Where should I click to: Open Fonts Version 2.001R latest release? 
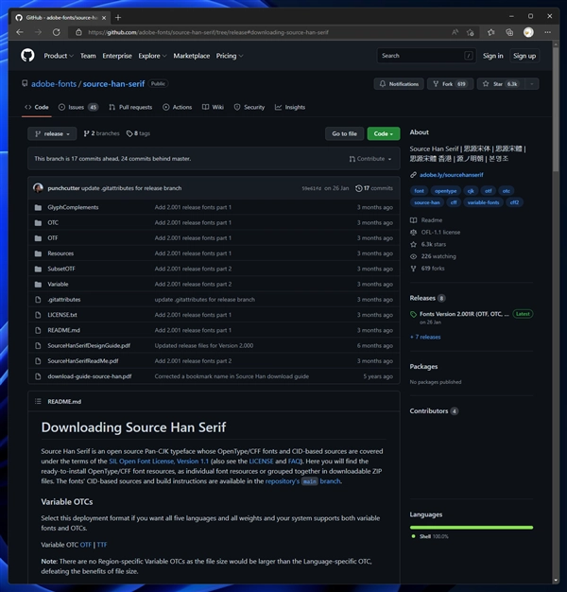click(x=464, y=314)
